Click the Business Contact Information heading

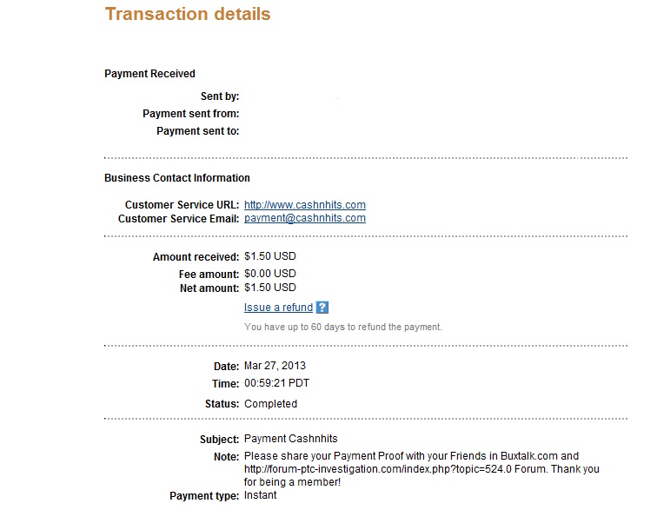[x=176, y=178]
